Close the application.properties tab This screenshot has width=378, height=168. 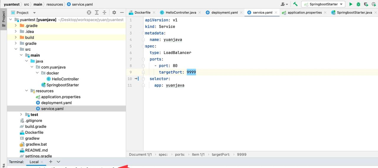(325, 13)
